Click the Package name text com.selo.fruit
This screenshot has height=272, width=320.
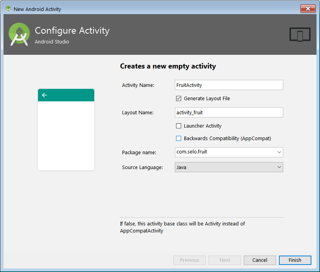[192, 152]
